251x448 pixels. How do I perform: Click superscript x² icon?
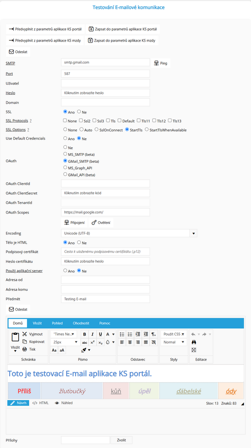tap(92, 342)
